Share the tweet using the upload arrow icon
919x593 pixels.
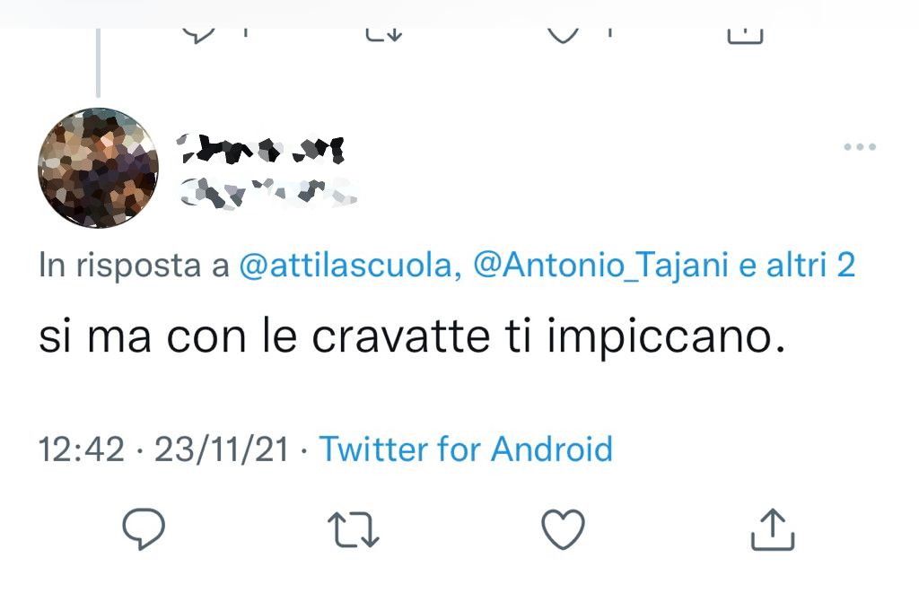coord(773,529)
